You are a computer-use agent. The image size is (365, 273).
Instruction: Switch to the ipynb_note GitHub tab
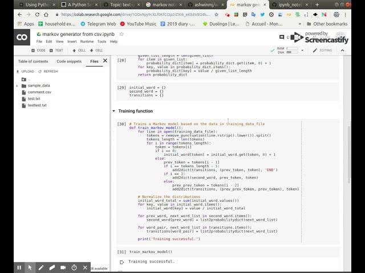coord(290,5)
